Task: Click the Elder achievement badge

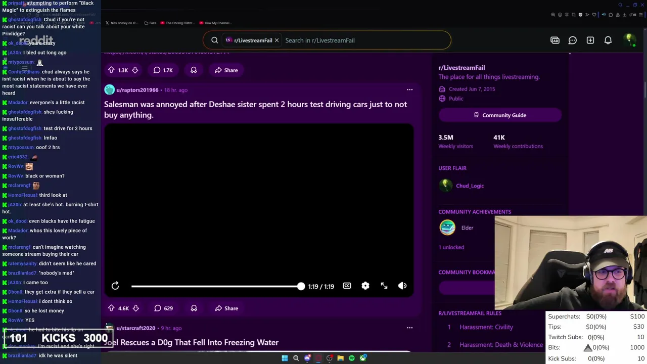Action: [447, 227]
